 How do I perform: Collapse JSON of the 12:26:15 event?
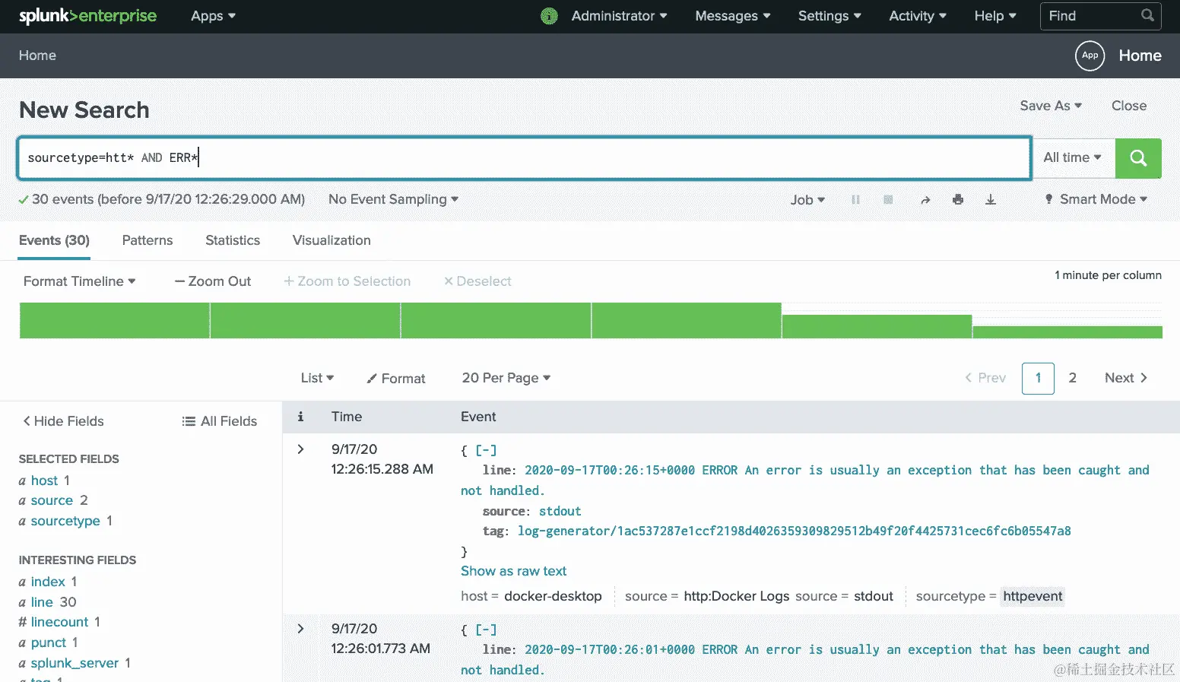[486, 450]
